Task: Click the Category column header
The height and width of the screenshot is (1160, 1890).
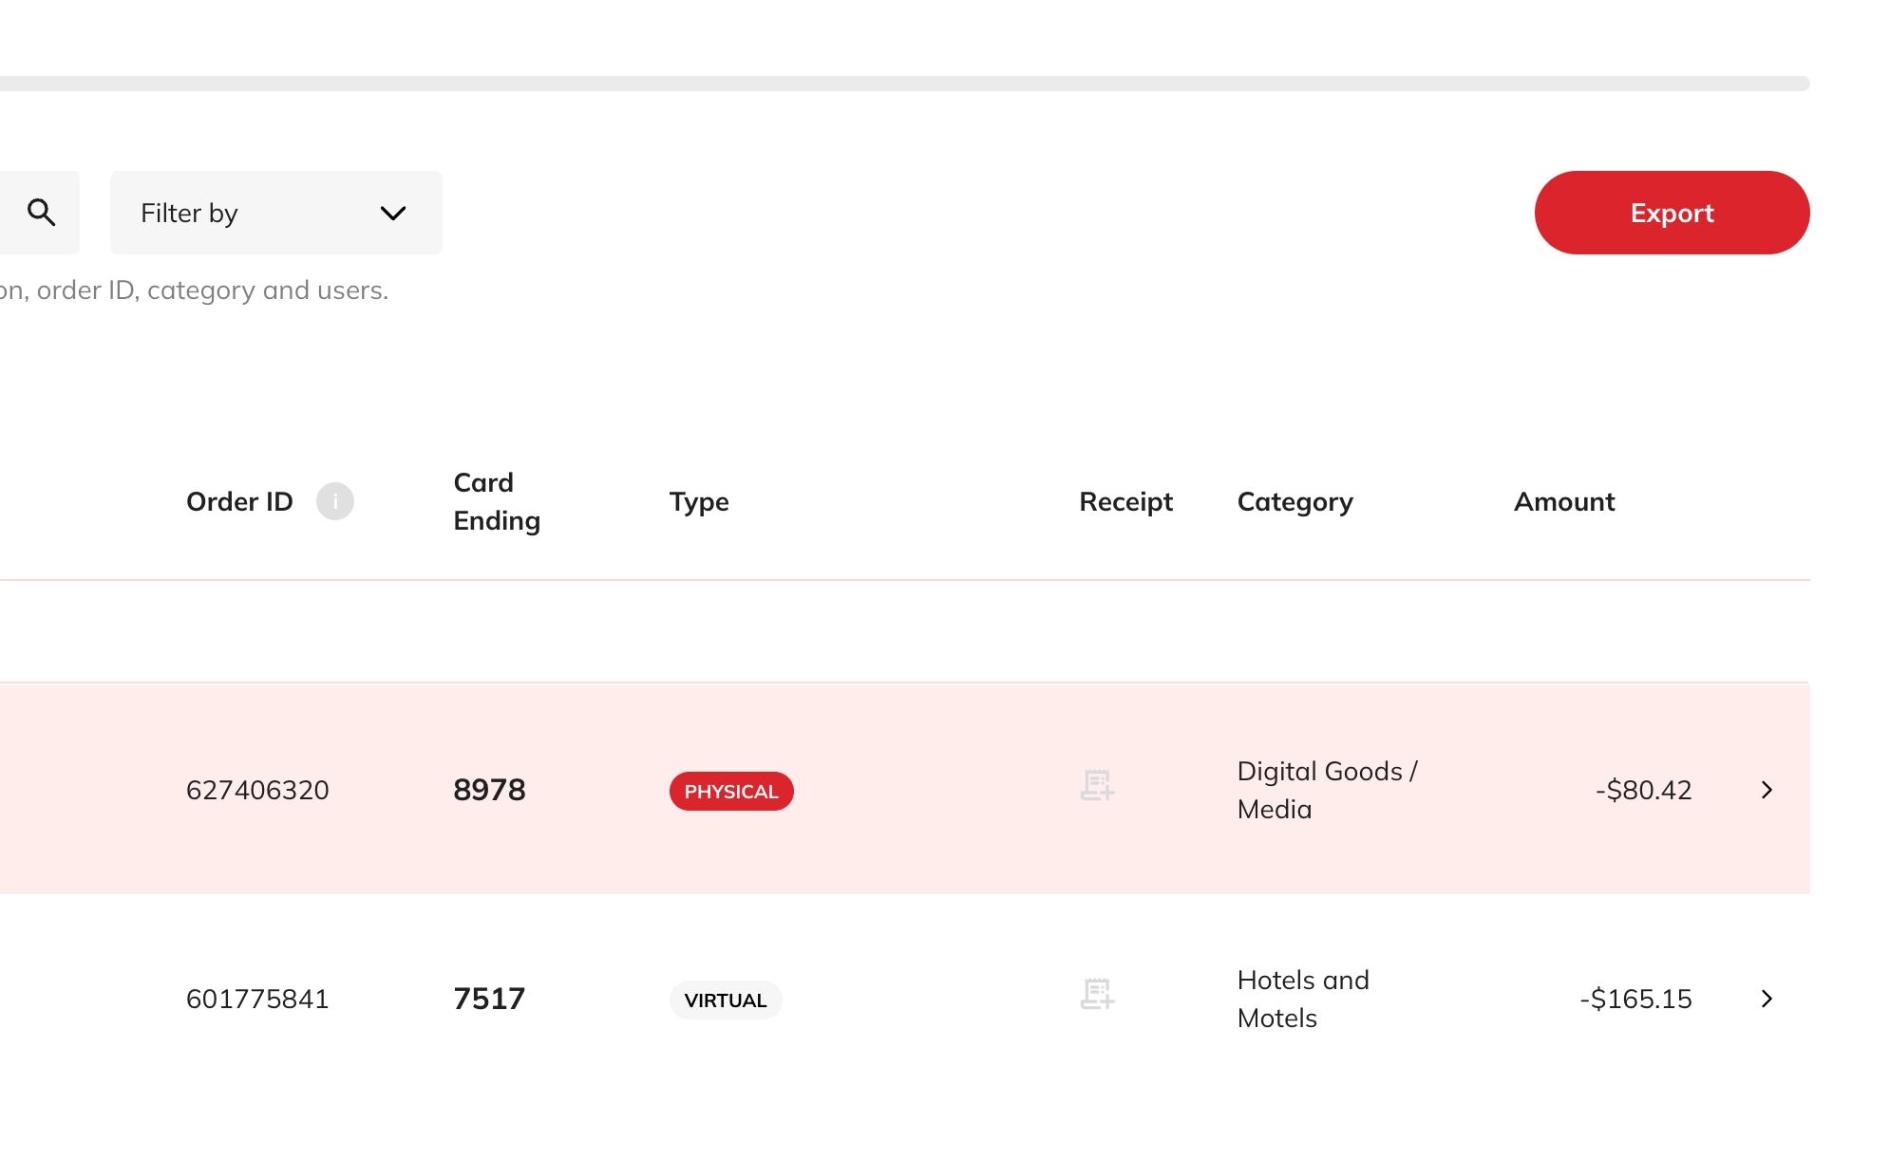Action: click(x=1295, y=501)
